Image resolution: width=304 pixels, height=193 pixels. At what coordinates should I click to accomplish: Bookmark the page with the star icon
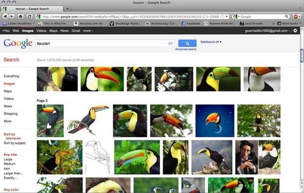[x=223, y=17]
